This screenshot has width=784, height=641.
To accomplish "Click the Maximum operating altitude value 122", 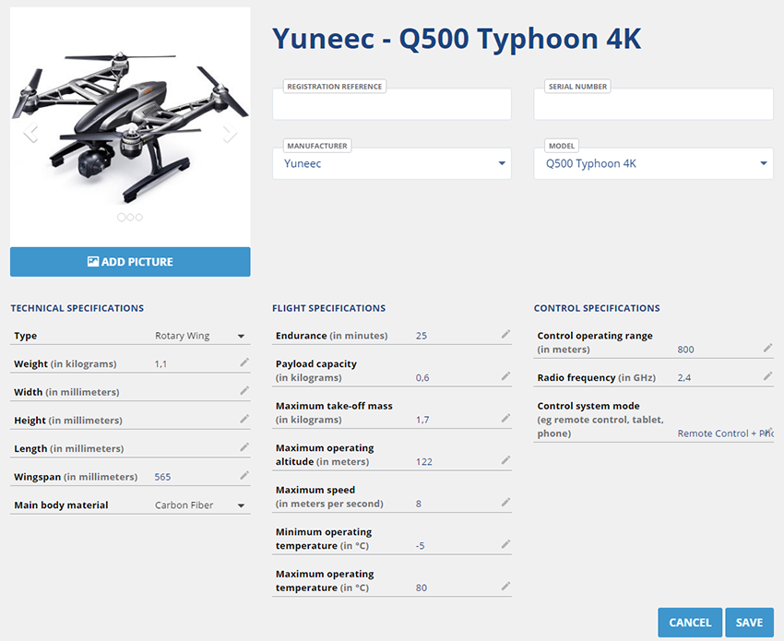I will pyautogui.click(x=424, y=461).
